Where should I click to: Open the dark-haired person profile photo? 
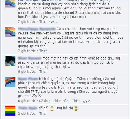(x=11, y=61)
